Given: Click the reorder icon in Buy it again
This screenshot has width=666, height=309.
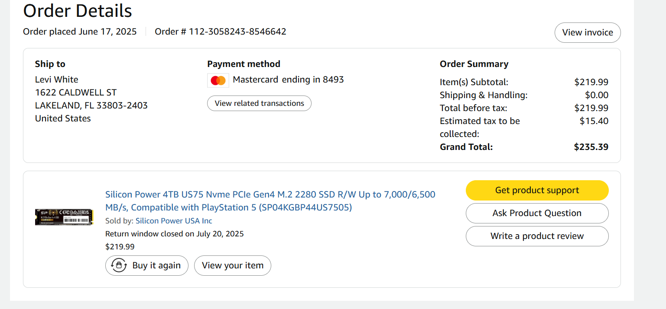Looking at the screenshot, I should pos(119,265).
